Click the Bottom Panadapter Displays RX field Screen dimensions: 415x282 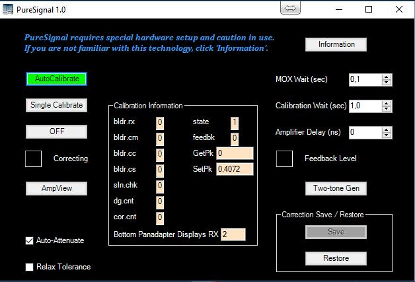233,234
